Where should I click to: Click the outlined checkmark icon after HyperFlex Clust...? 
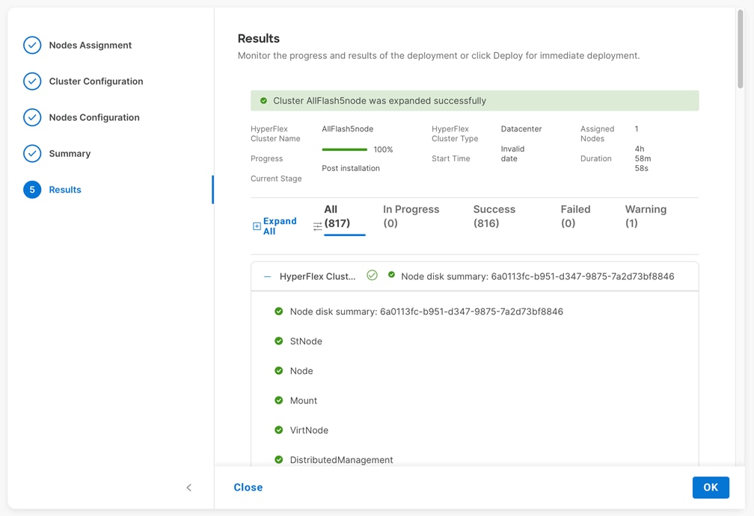point(372,275)
